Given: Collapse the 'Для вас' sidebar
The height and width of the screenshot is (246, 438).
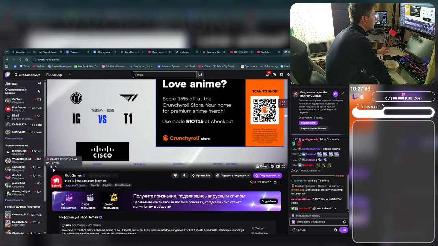Looking at the screenshot, I should click(x=39, y=83).
